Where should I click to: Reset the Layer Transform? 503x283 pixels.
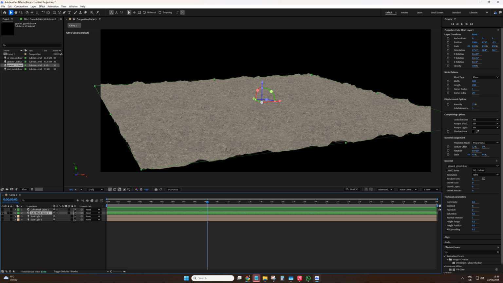475,34
